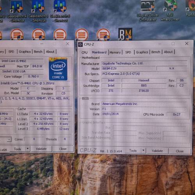The height and width of the screenshot is (195, 195).
Task: Click the BIOS Date value 09/01/2014
Action: [x=121, y=114]
